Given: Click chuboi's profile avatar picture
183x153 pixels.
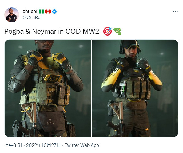Looking at the screenshot, I should tap(12, 15).
